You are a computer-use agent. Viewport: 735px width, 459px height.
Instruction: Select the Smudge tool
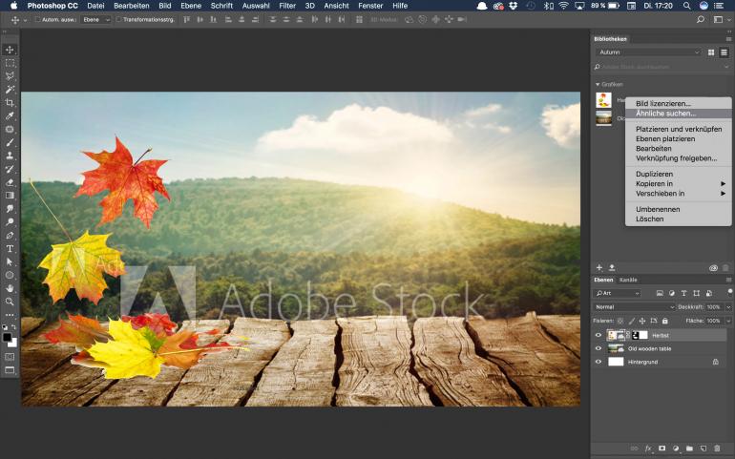(10, 209)
